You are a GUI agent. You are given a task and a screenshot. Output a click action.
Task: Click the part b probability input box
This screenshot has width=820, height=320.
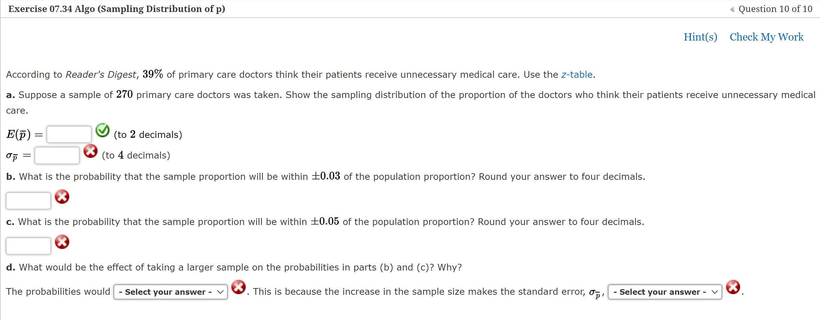click(x=28, y=200)
